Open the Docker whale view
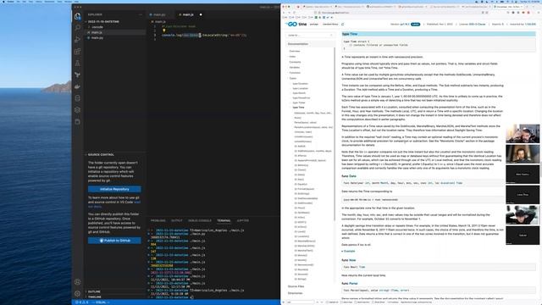Viewport: 542px width, 305px height. (x=77, y=86)
